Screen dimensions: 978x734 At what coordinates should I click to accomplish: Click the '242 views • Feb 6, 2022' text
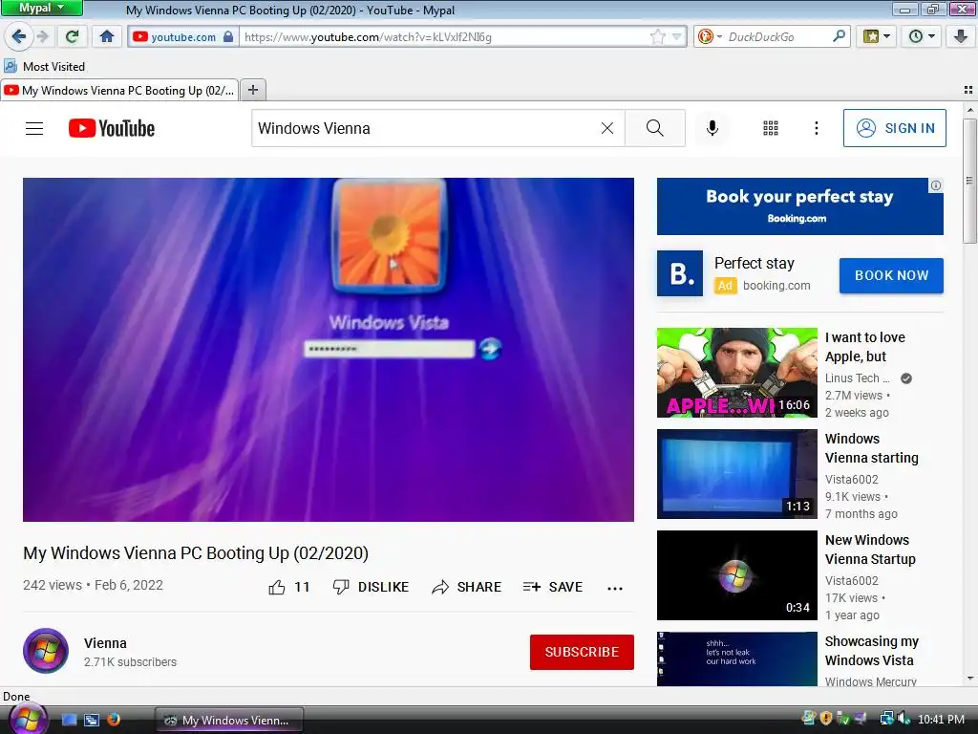point(93,585)
